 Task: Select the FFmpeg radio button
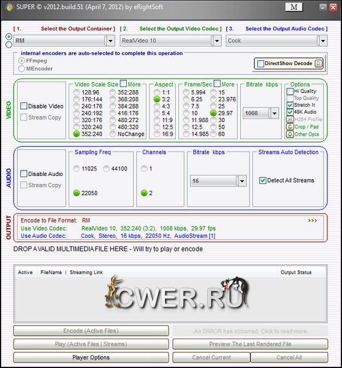(x=21, y=61)
